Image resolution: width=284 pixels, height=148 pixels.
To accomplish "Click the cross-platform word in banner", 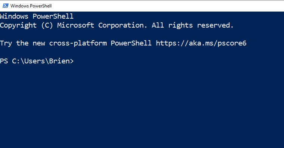I will (x=78, y=43).
